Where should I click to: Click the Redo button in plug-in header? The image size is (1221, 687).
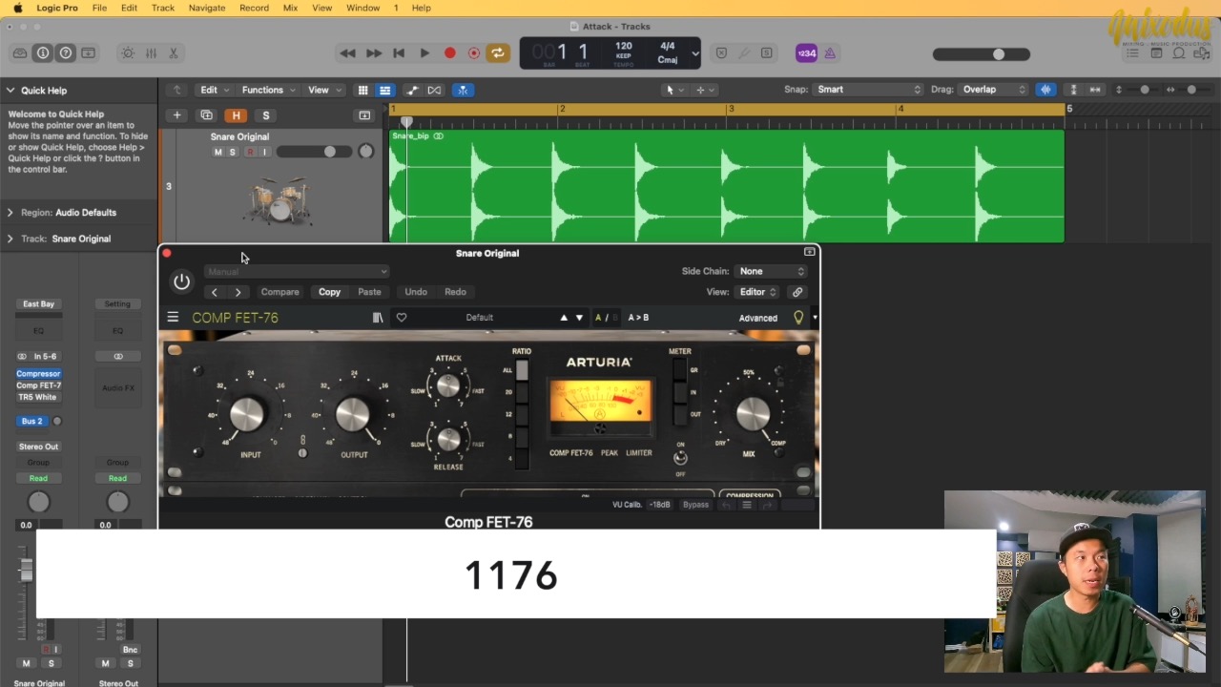point(455,292)
